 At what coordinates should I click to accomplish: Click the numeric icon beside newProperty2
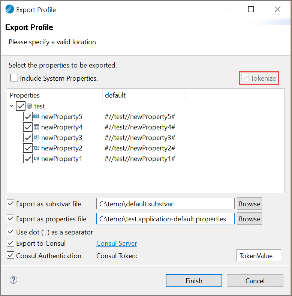pos(36,148)
